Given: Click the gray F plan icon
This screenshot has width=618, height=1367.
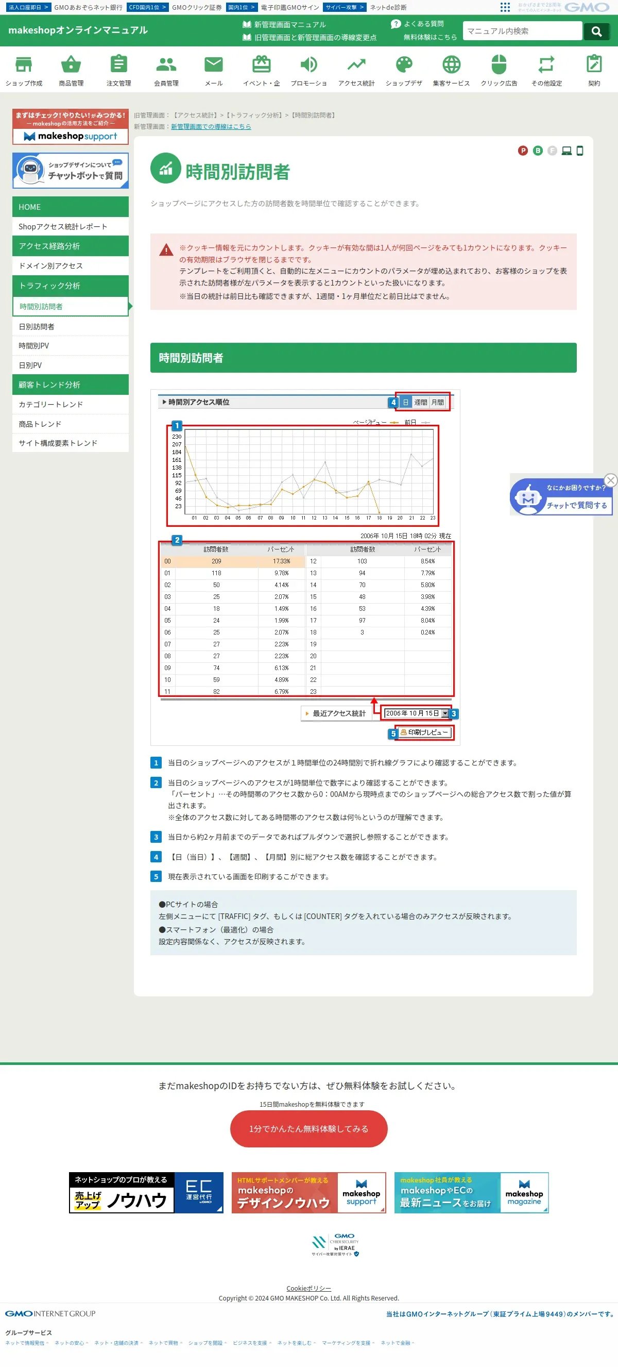Looking at the screenshot, I should pos(552,151).
